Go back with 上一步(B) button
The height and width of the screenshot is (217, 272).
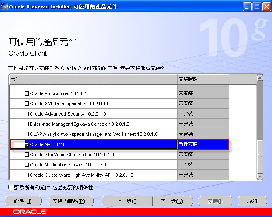click(x=127, y=201)
